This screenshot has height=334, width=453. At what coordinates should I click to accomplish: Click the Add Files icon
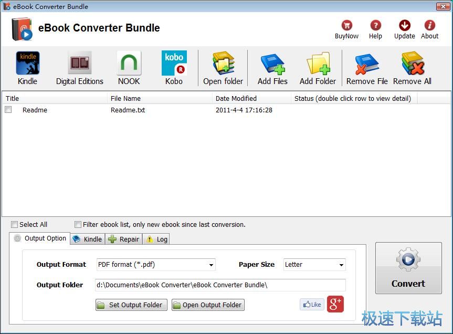272,64
